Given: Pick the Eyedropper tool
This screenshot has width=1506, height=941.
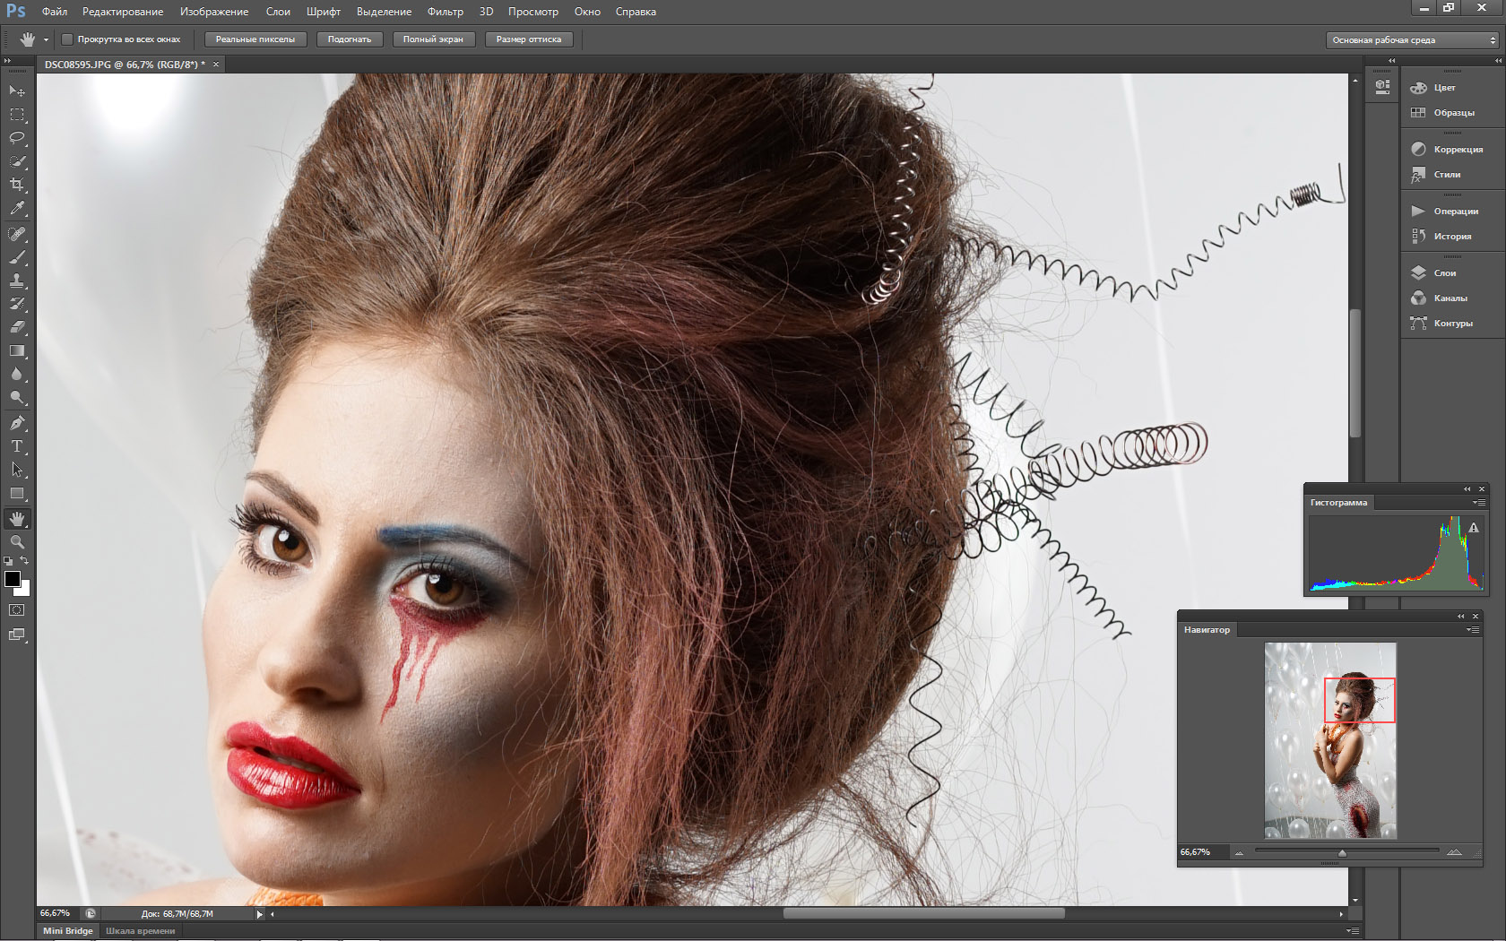Looking at the screenshot, I should click(x=17, y=208).
